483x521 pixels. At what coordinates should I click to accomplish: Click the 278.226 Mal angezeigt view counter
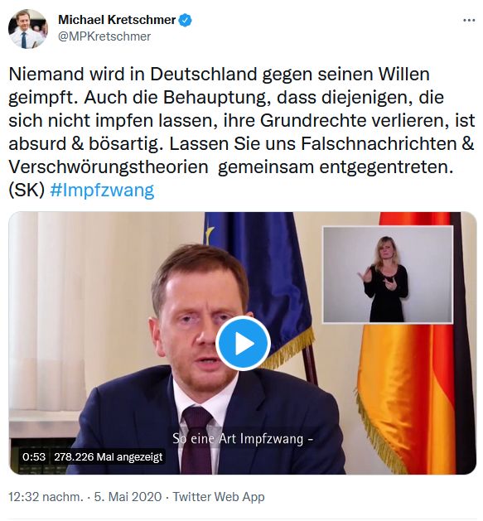pos(109,457)
